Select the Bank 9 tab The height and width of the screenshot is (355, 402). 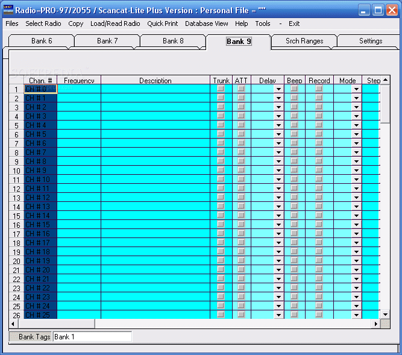tap(239, 42)
